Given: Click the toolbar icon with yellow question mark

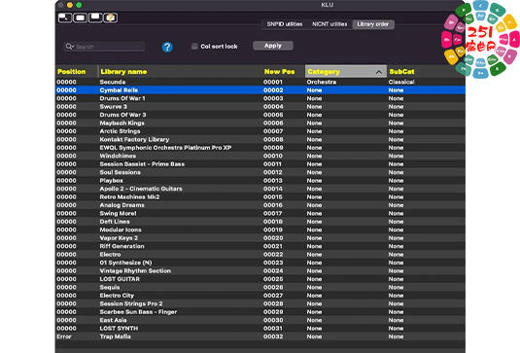Looking at the screenshot, I should pos(110,18).
